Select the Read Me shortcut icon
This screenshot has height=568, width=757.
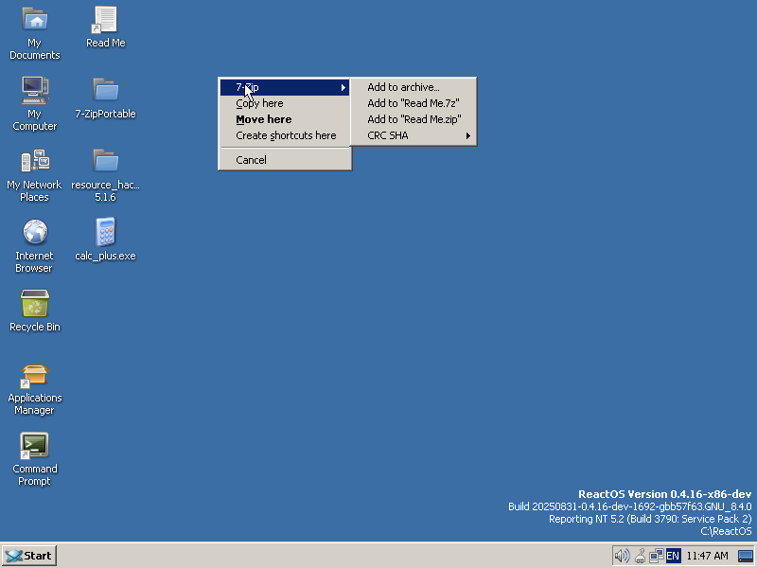(105, 20)
